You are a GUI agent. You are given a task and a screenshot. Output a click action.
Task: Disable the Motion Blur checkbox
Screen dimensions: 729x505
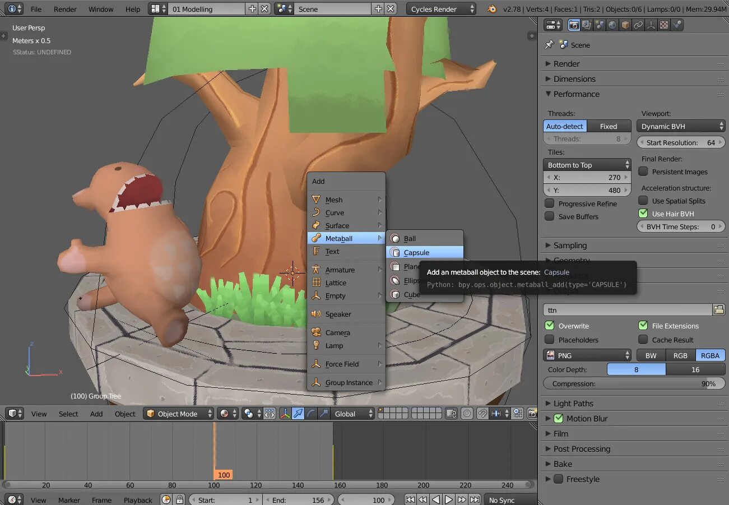tap(558, 418)
